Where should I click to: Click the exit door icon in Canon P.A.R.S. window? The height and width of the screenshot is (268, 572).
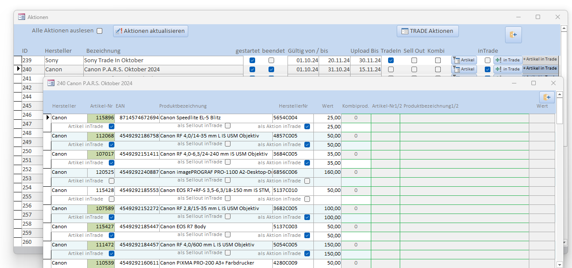tap(547, 97)
